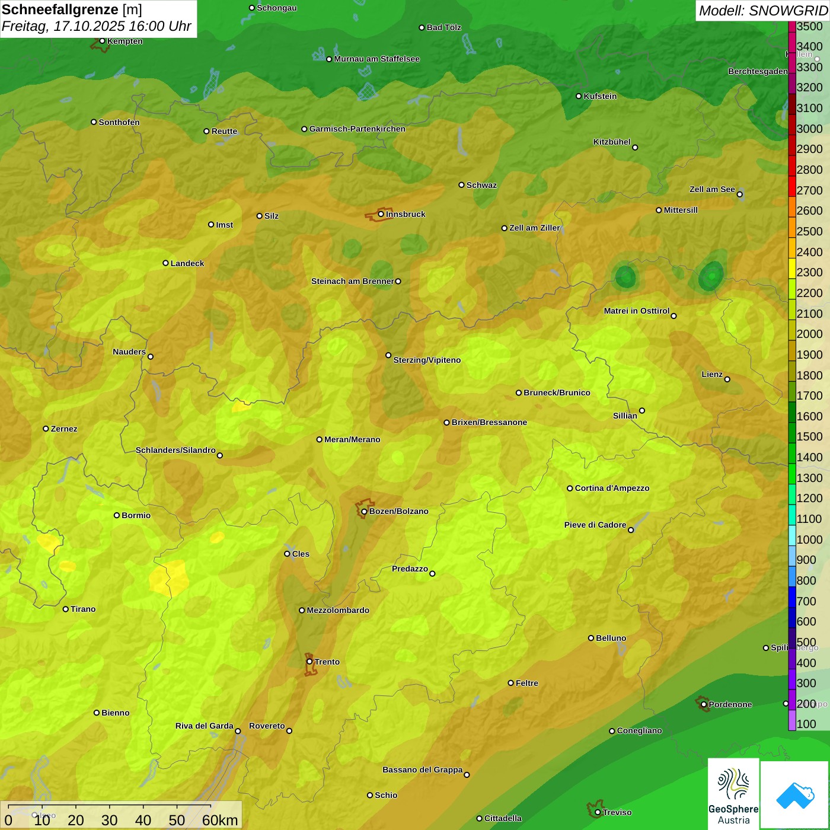Click the Rovereto label
Image resolution: width=830 pixels, height=830 pixels.
tap(267, 726)
